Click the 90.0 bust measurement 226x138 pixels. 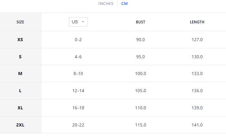click(x=140, y=40)
